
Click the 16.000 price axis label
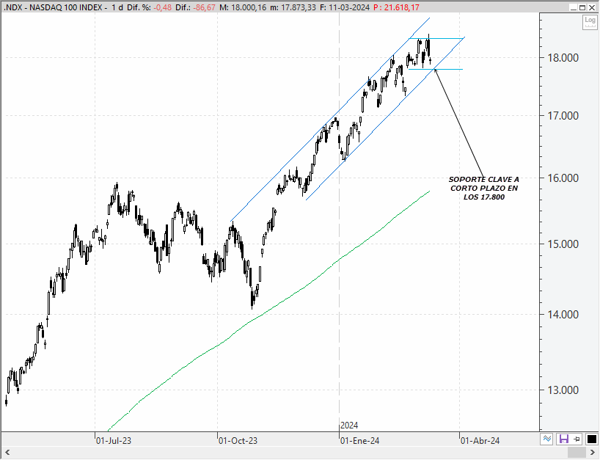[x=563, y=178]
